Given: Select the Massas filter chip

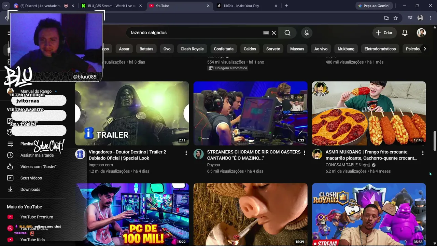Looking at the screenshot, I should pyautogui.click(x=297, y=49).
